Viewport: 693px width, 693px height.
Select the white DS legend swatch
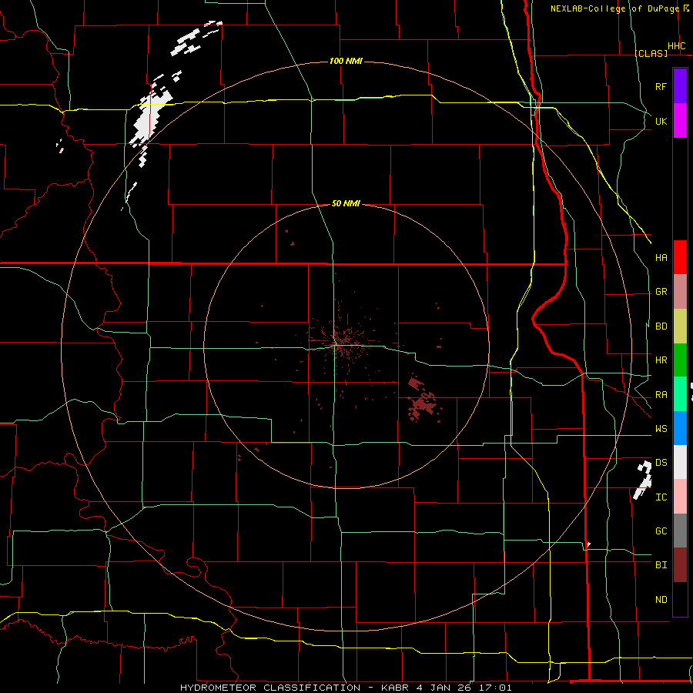680,462
